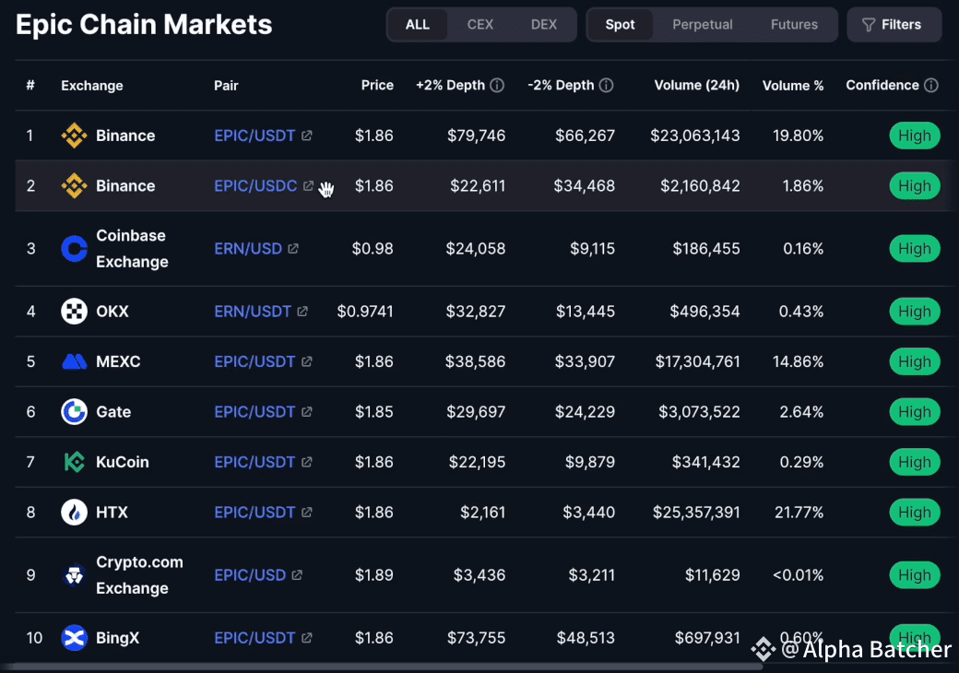Viewport: 959px width, 673px height.
Task: Switch to the CEX tab
Action: point(480,25)
